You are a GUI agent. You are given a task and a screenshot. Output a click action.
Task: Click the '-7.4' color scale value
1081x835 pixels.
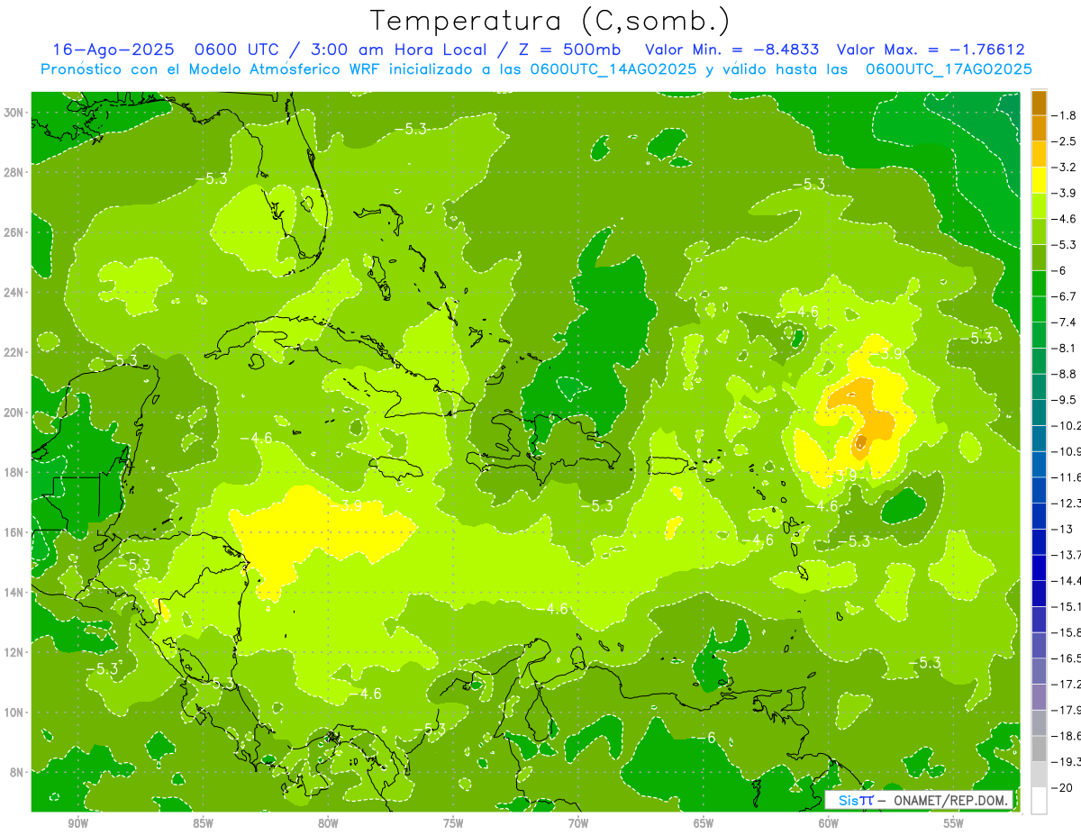(1066, 322)
